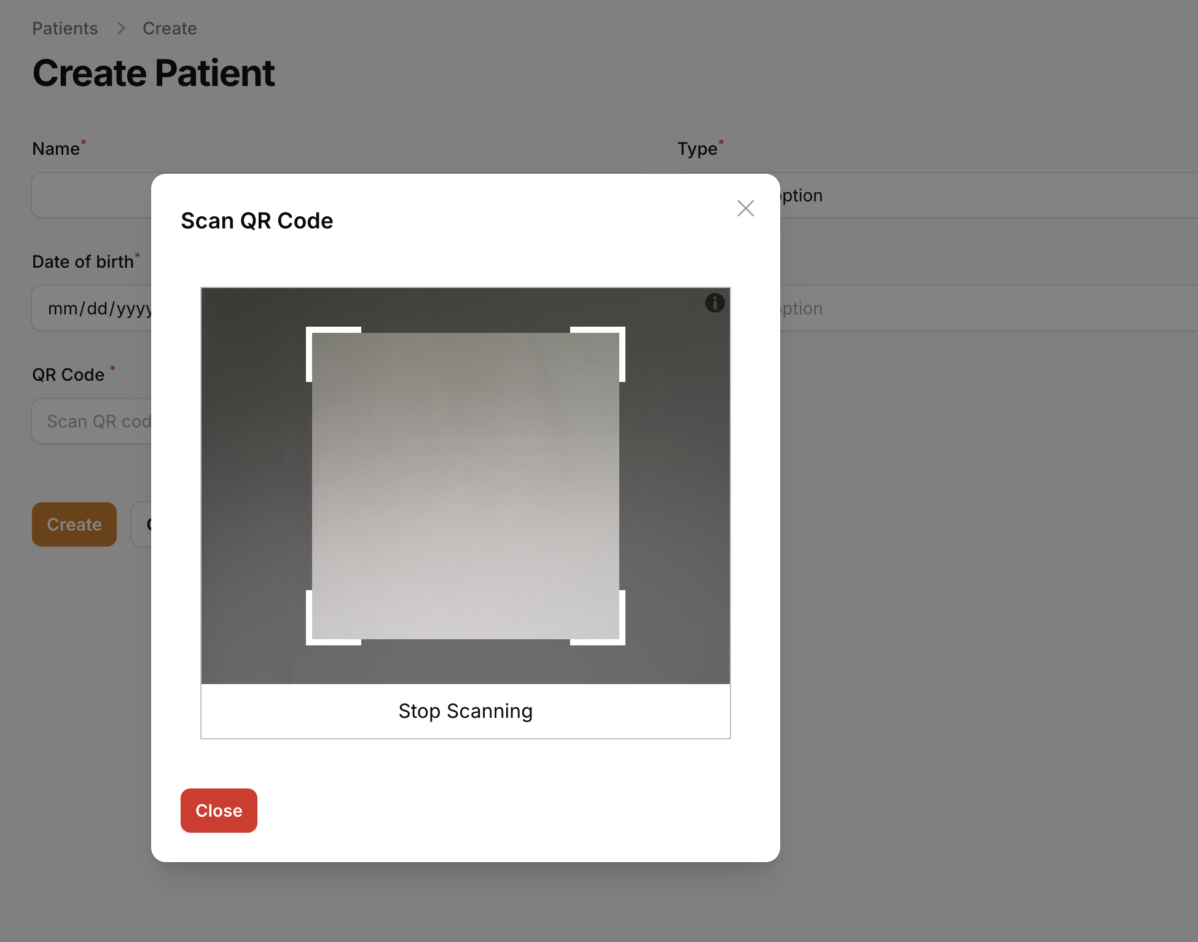Click the breadcrumb chevron after Patients
This screenshot has height=942, width=1198.
click(121, 28)
